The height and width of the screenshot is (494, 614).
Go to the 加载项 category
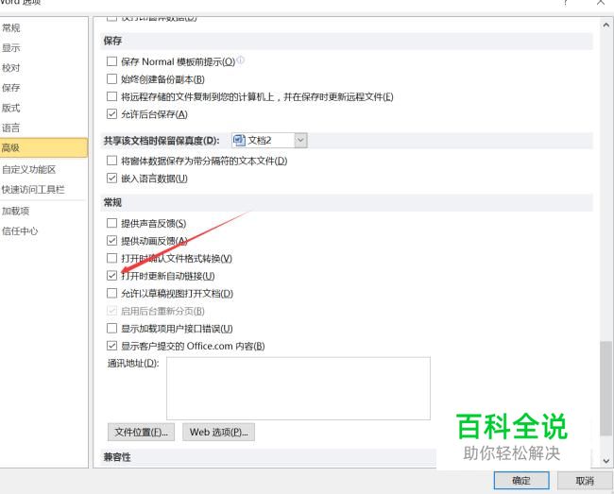[x=16, y=211]
